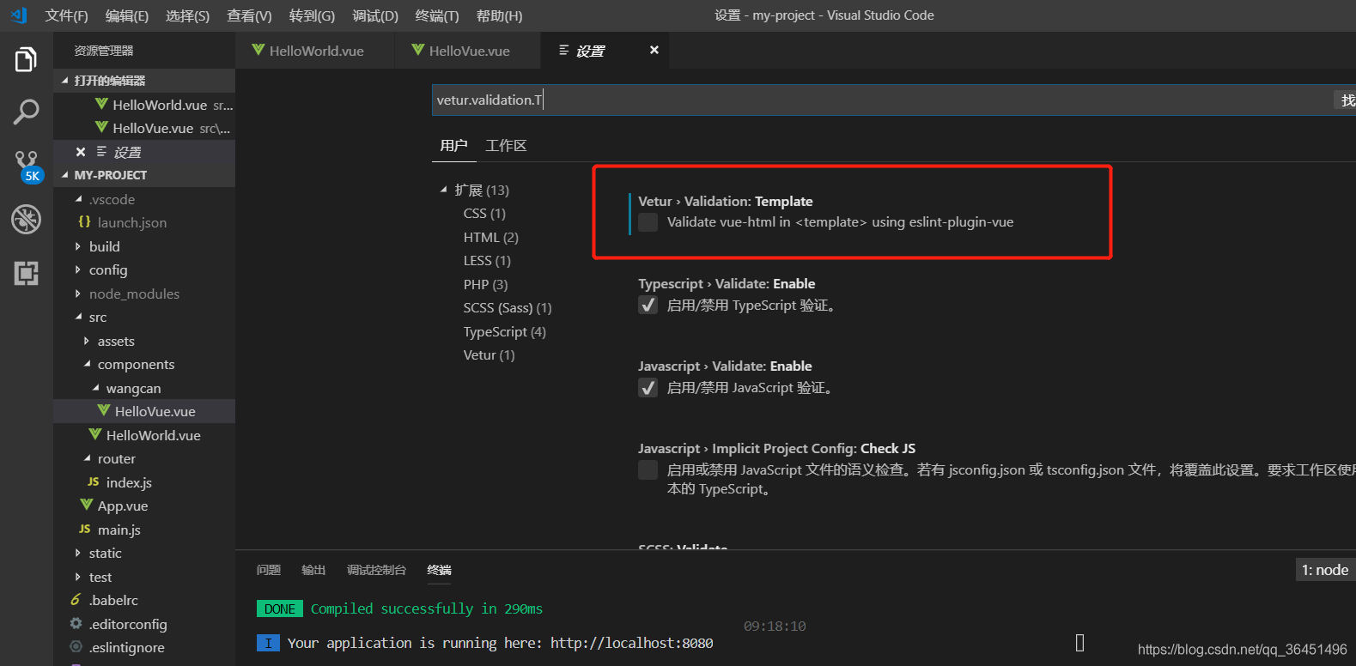1356x666 pixels.
Task: Open the 帮助(H) menu
Action: pos(499,15)
